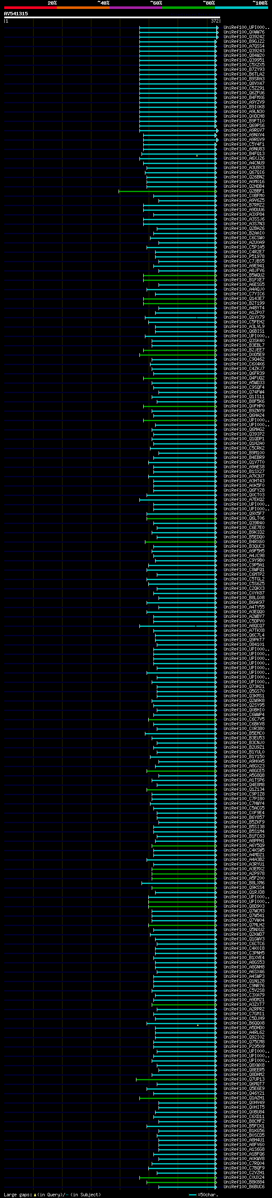272x1198 pixels.
Task: Select hit label UniRef100_Q143E7
Action: click(244, 299)
